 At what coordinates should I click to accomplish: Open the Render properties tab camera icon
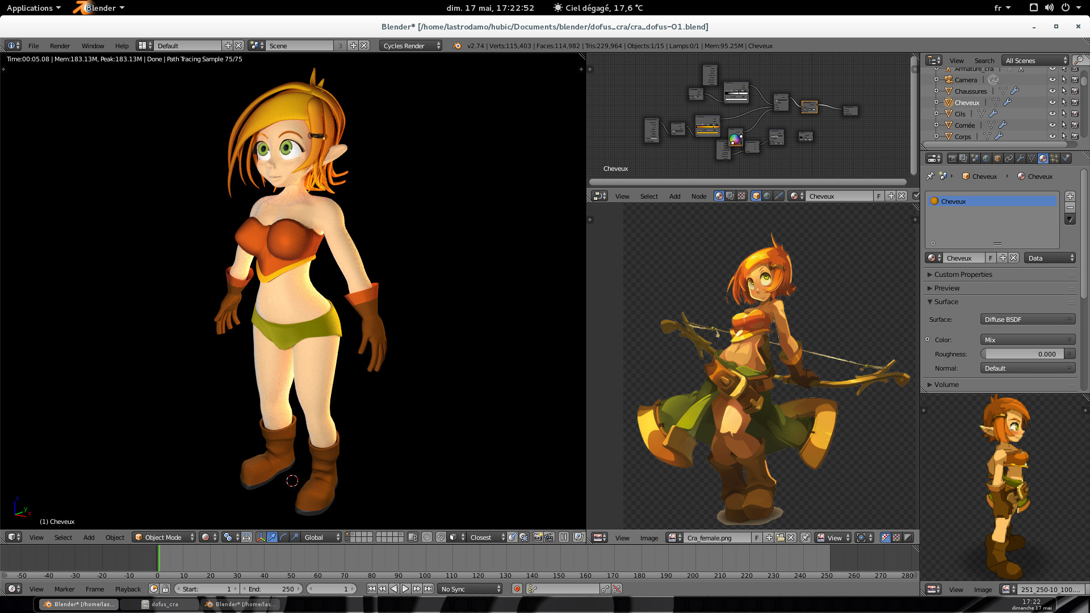click(x=953, y=158)
